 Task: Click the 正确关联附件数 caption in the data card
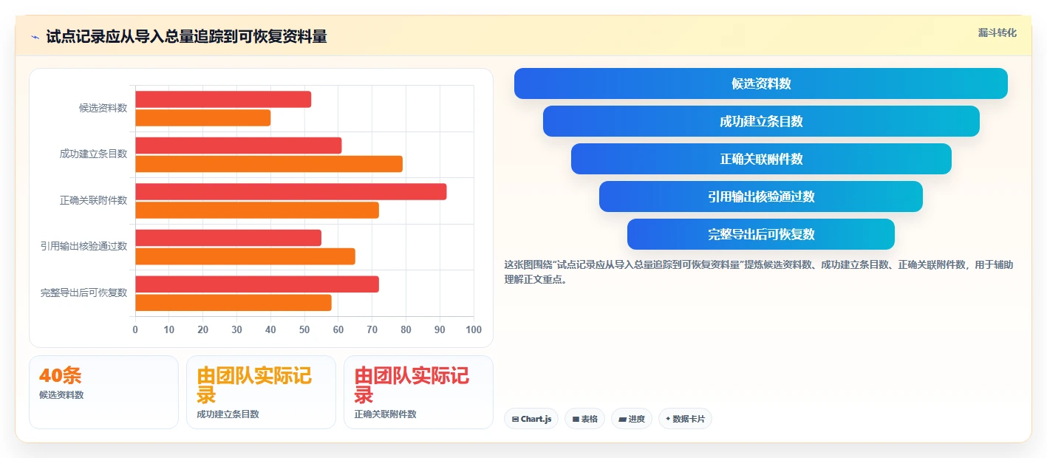click(x=385, y=414)
